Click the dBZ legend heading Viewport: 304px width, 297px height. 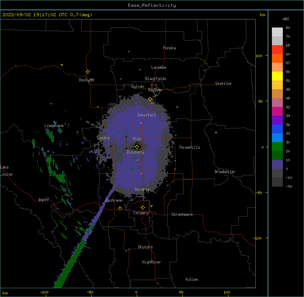(286, 19)
